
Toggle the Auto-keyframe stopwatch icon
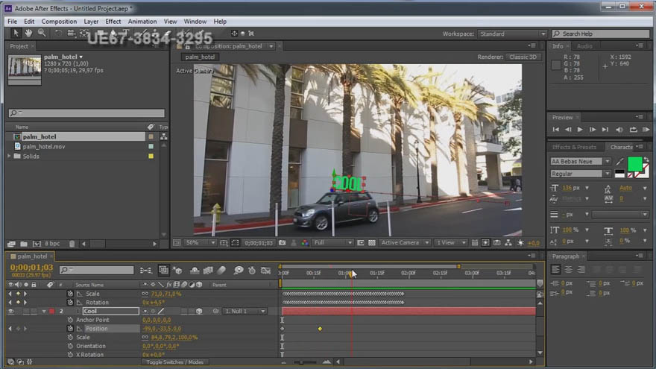coord(252,271)
